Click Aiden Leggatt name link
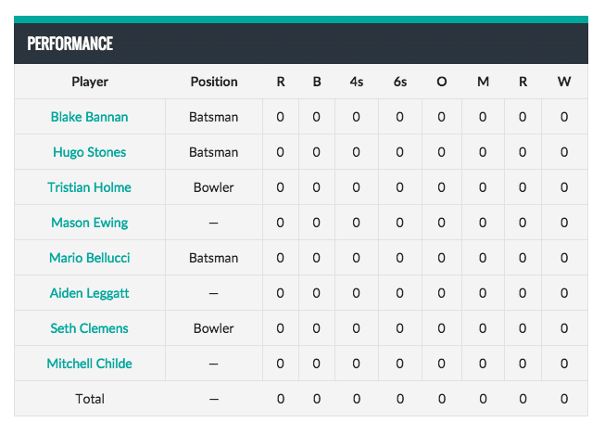 (89, 293)
